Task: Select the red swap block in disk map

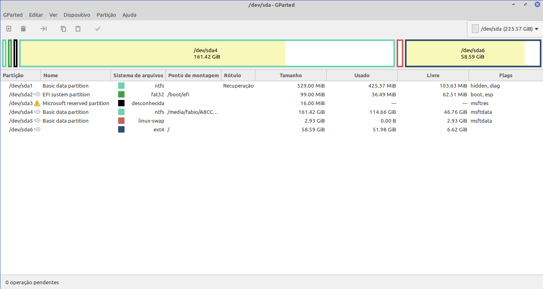Action: [x=400, y=53]
